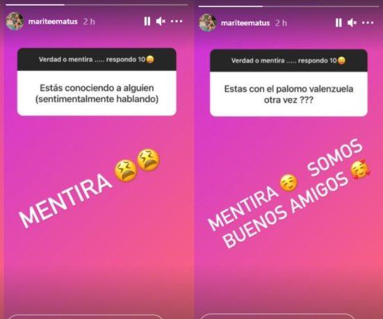The height and width of the screenshot is (319, 383).
Task: Open more options on right story
Action: 368,23
